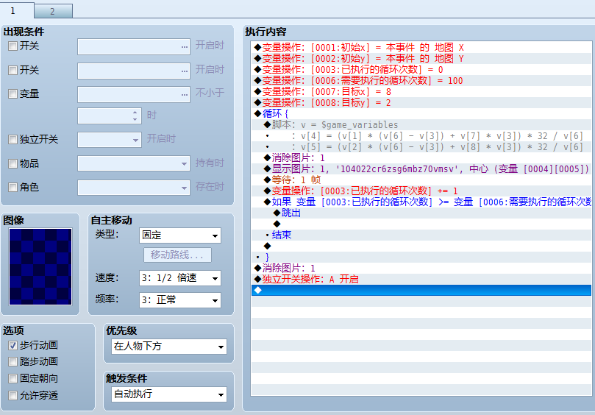Enable the 物品 condition checkbox
Screen dimensions: 595x415
[13, 163]
